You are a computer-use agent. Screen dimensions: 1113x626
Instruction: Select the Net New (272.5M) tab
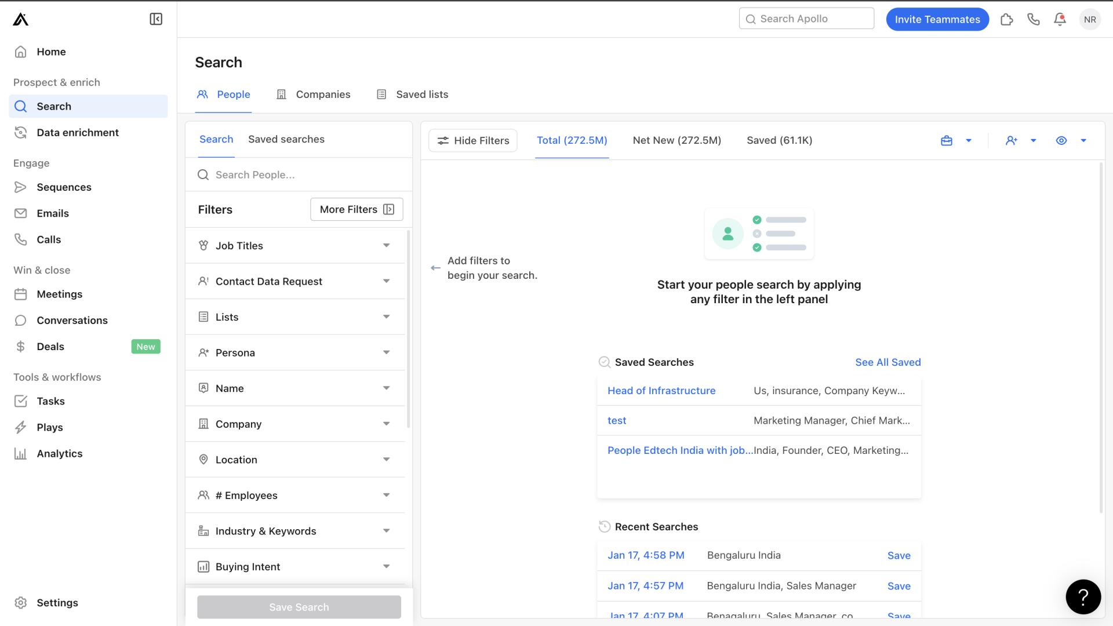point(677,140)
